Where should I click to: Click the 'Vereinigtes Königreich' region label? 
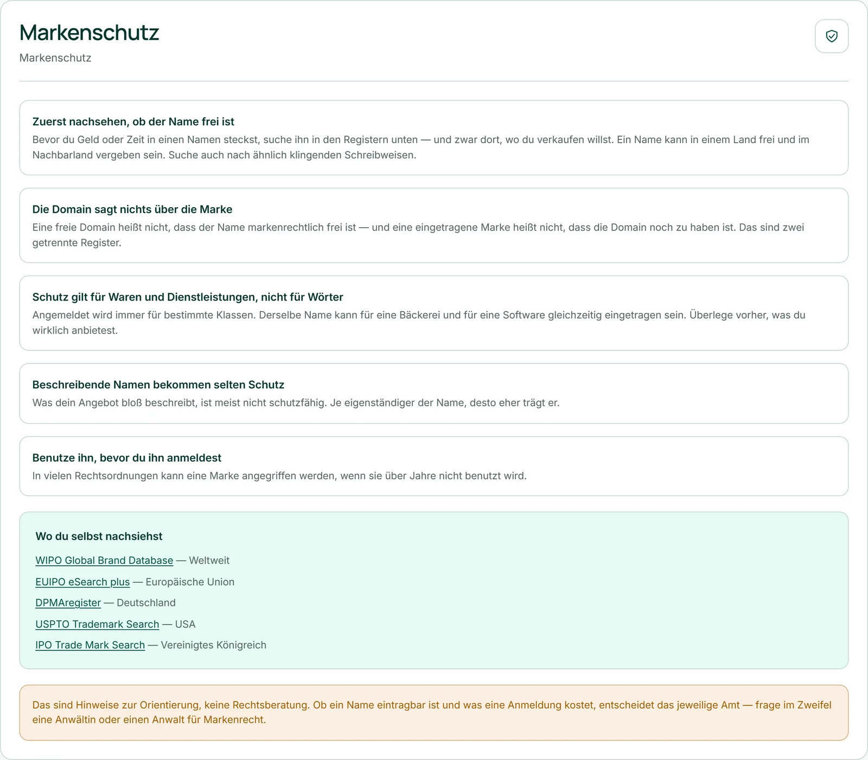[214, 645]
